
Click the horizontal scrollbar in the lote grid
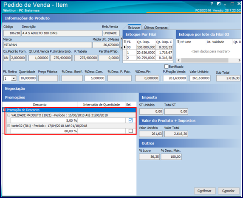point(205,60)
